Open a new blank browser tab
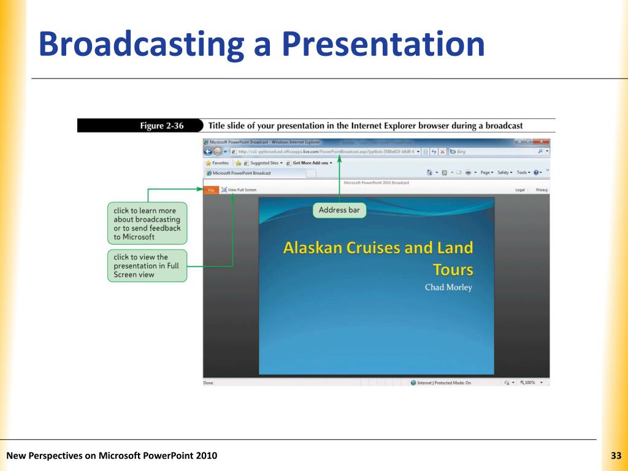This screenshot has height=471, width=628. click(x=311, y=173)
